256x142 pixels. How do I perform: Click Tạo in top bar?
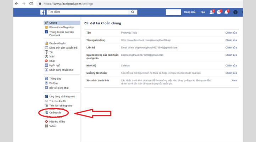pos(202,12)
